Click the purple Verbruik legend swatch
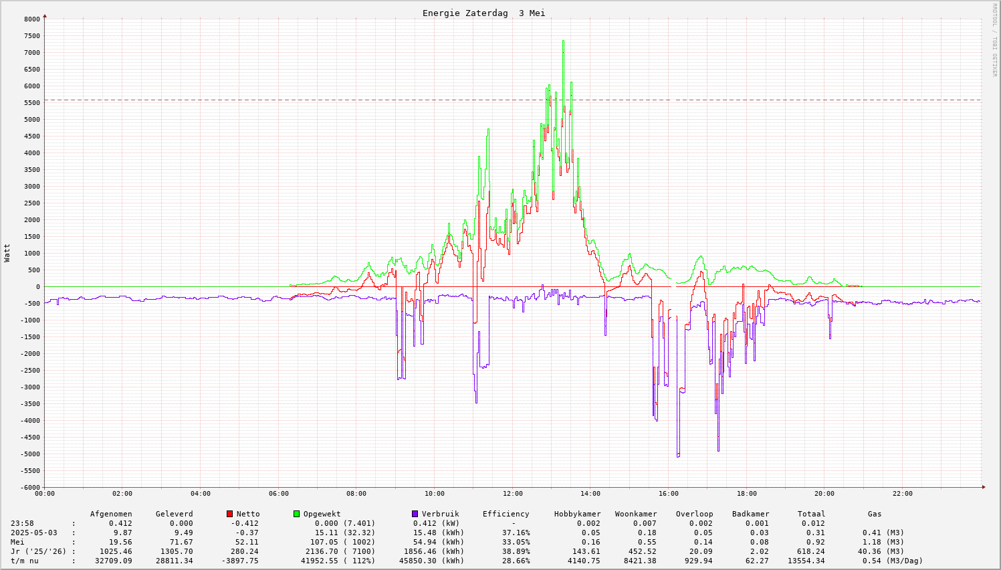 [415, 514]
